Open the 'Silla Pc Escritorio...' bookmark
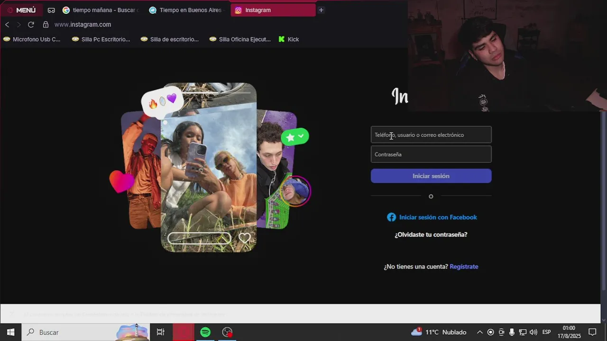Image resolution: width=607 pixels, height=341 pixels. pyautogui.click(x=101, y=39)
